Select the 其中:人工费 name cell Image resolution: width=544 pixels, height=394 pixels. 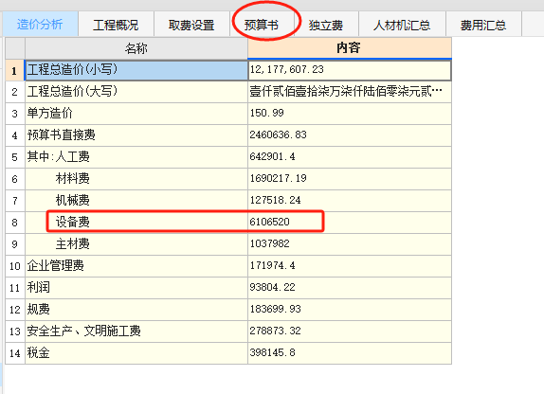click(x=136, y=157)
